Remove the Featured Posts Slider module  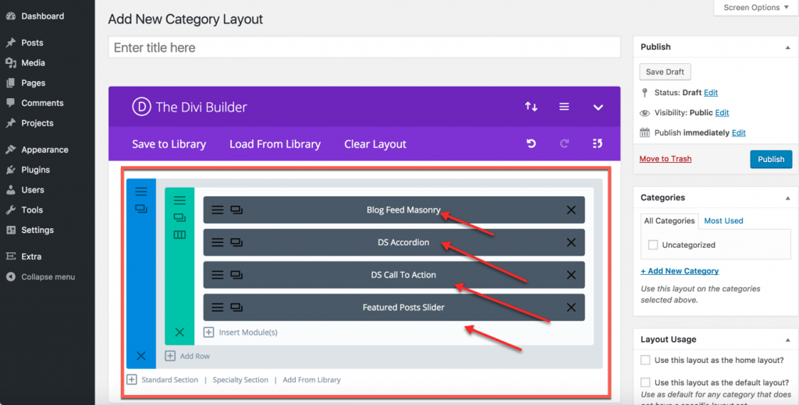coord(571,308)
